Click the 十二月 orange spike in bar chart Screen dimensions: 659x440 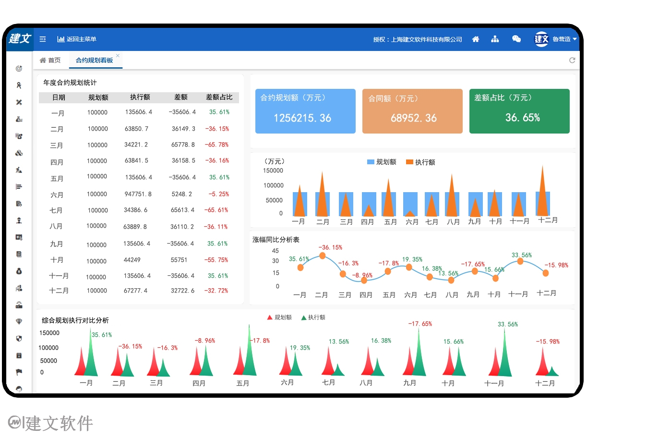(542, 191)
